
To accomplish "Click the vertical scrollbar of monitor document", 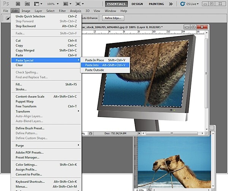I will pos(206,73).
